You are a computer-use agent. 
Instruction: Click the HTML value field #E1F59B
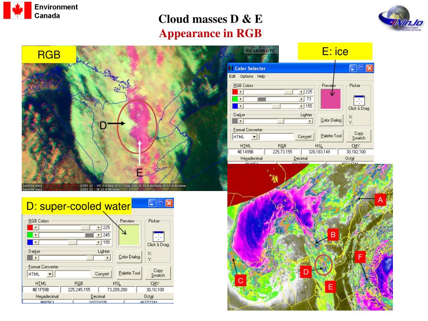[x=41, y=290]
